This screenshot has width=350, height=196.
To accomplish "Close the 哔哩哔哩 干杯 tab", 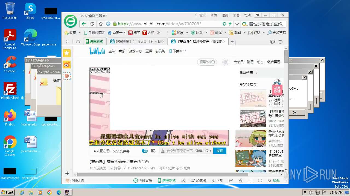I will point(164,41).
